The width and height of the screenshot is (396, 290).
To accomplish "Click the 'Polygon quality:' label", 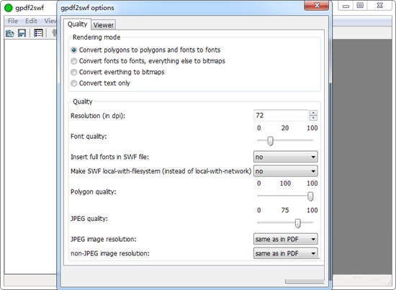I will tap(94, 192).
